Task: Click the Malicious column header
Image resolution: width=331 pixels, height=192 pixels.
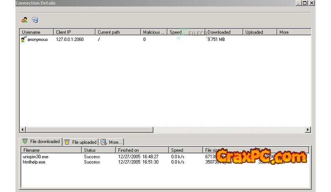Action: coord(154,32)
